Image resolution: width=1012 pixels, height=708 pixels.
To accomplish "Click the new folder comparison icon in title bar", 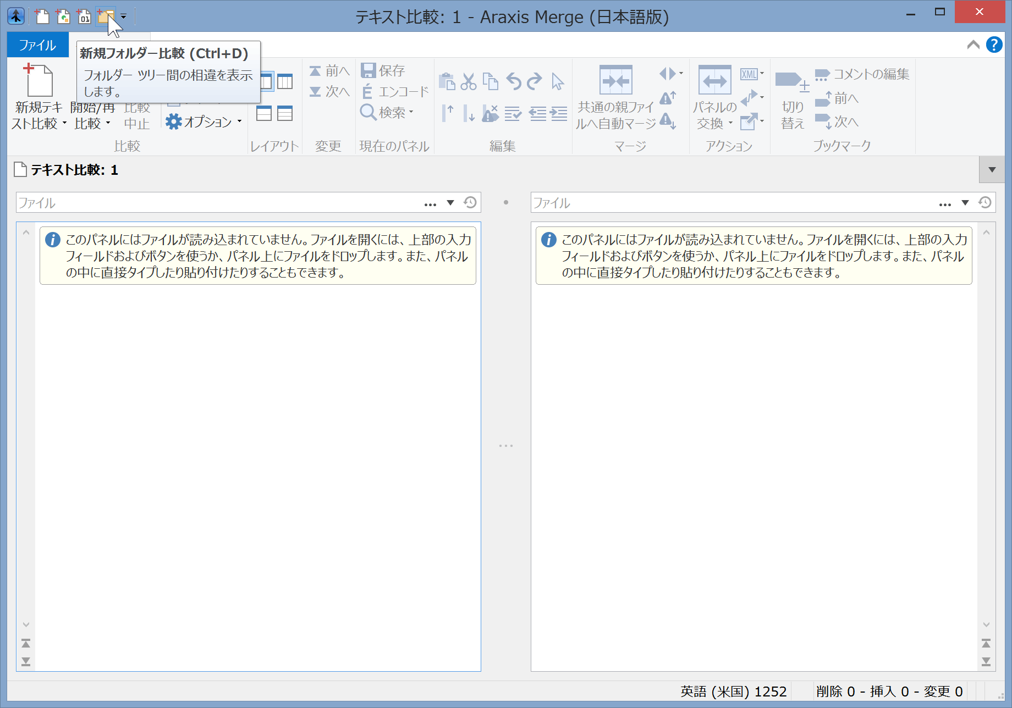I will point(105,16).
